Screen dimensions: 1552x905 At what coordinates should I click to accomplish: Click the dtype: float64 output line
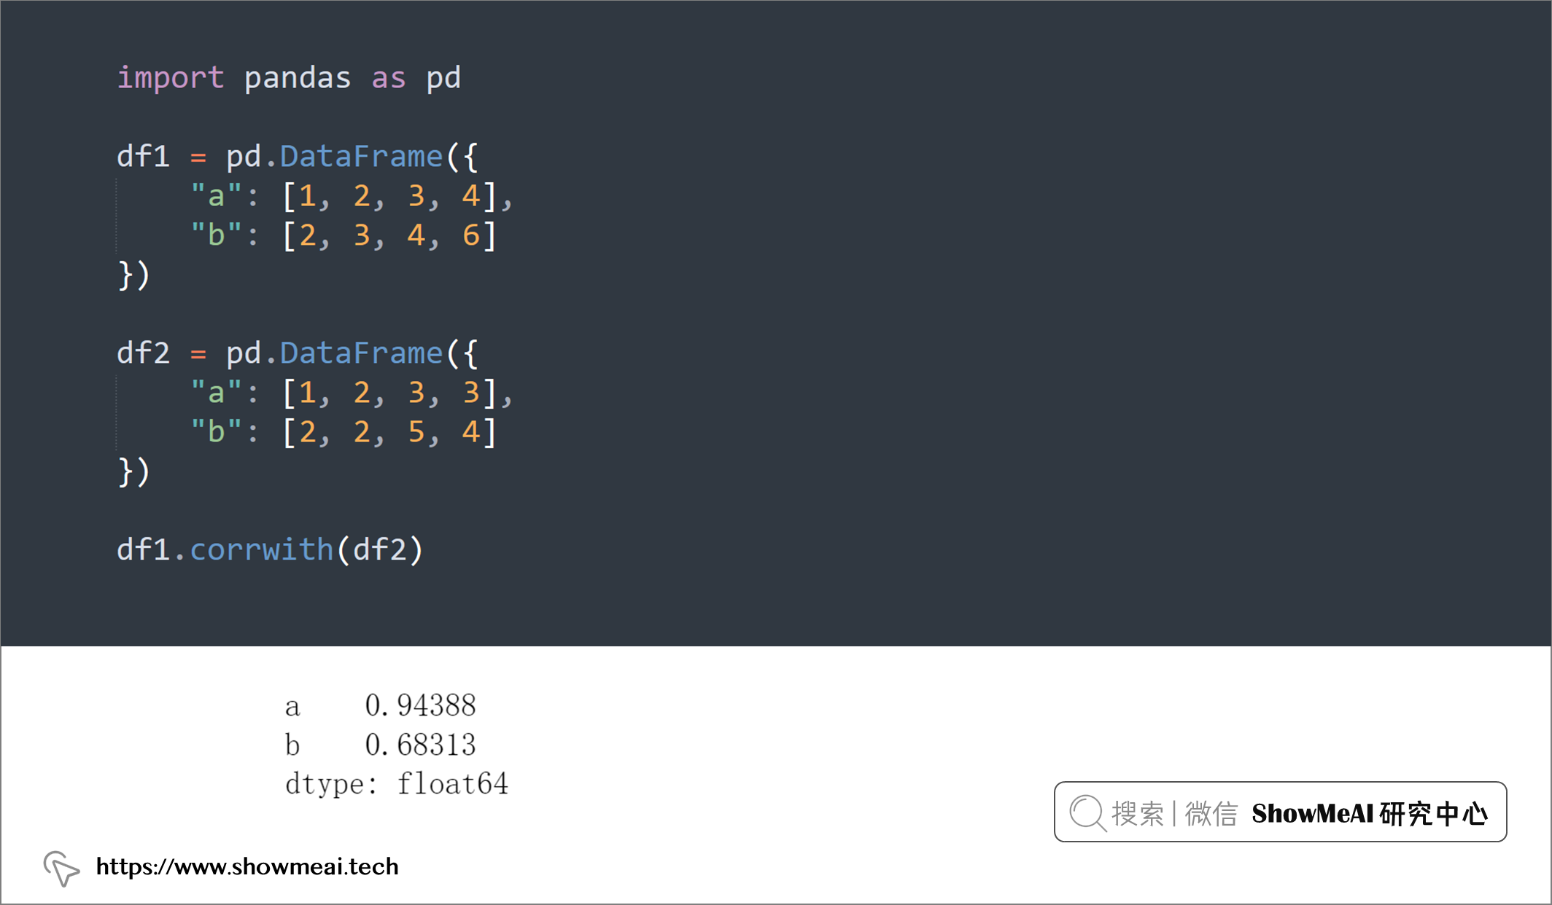397,784
